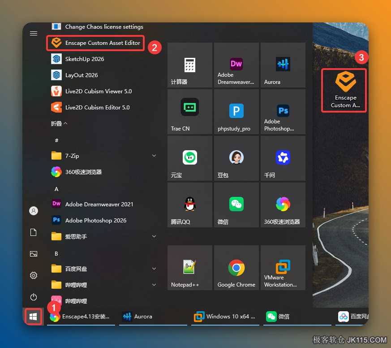Launch the Trae CN tile
This screenshot has width=391, height=348.
[190, 112]
